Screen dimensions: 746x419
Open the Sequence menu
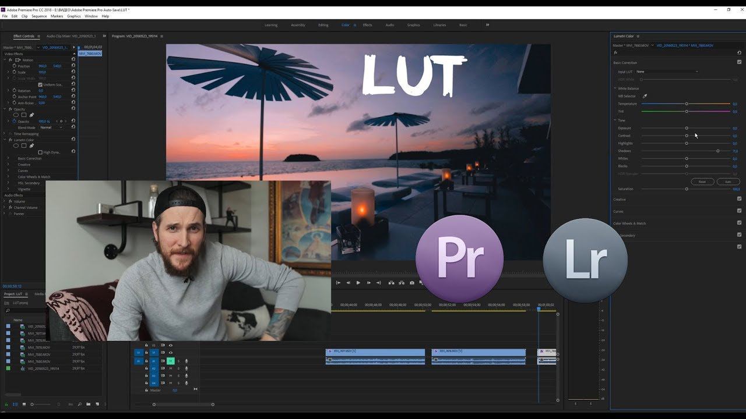point(39,16)
